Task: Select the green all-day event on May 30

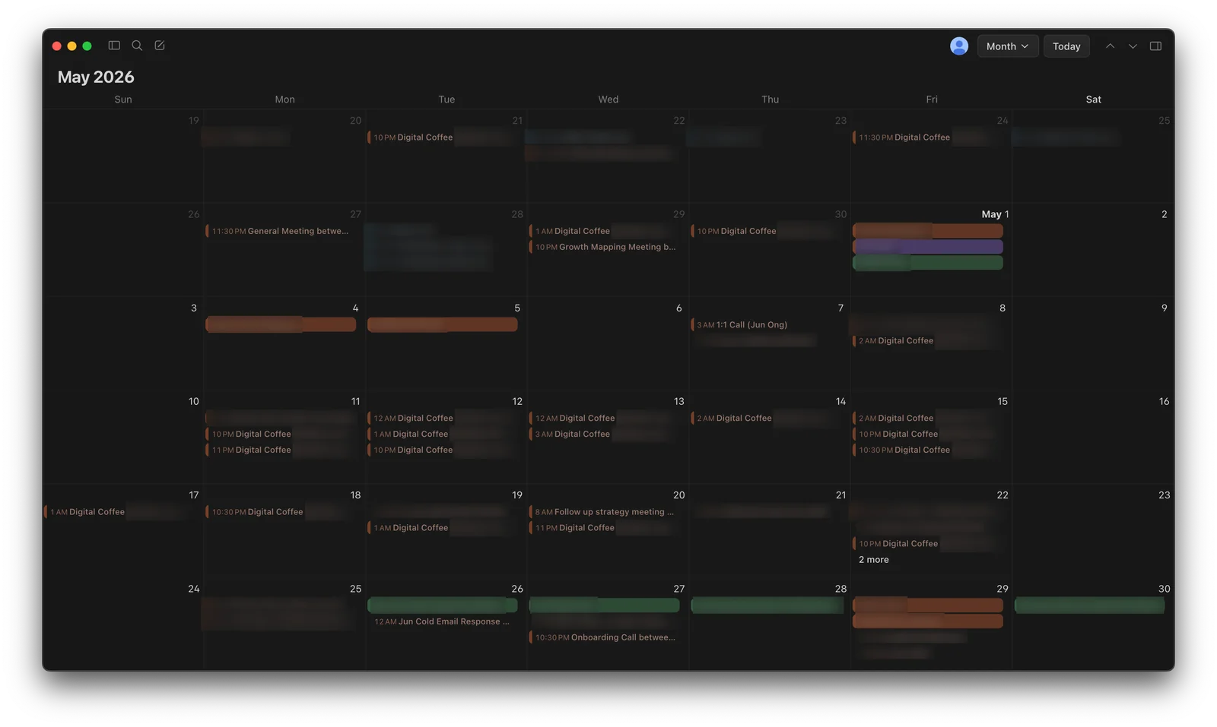Action: (x=1089, y=605)
